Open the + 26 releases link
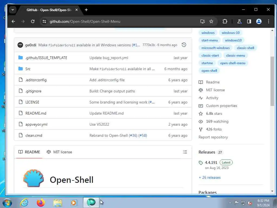Viewport: 277px width, 208px height. pos(210,177)
